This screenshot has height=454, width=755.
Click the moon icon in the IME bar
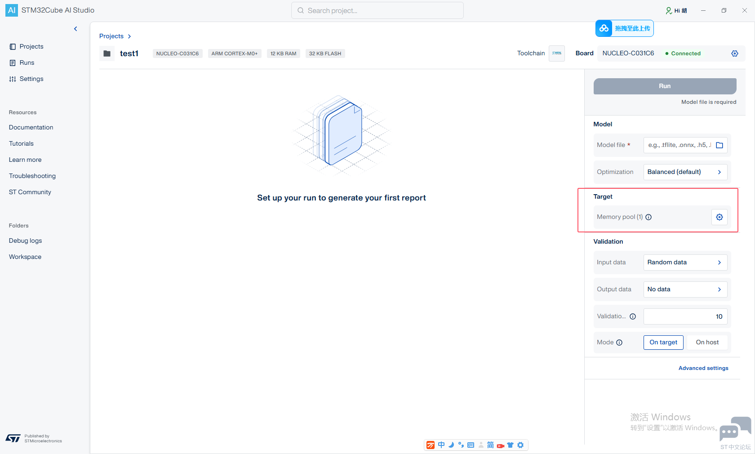451,445
